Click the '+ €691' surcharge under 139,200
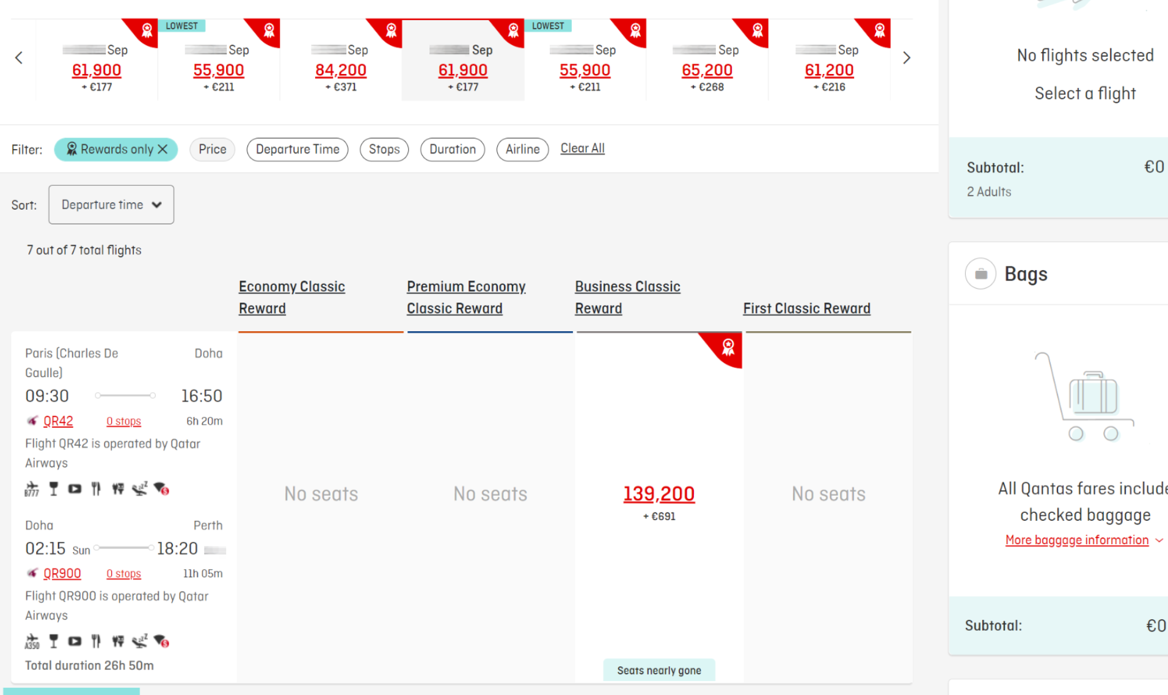This screenshot has height=695, width=1168. 659,517
